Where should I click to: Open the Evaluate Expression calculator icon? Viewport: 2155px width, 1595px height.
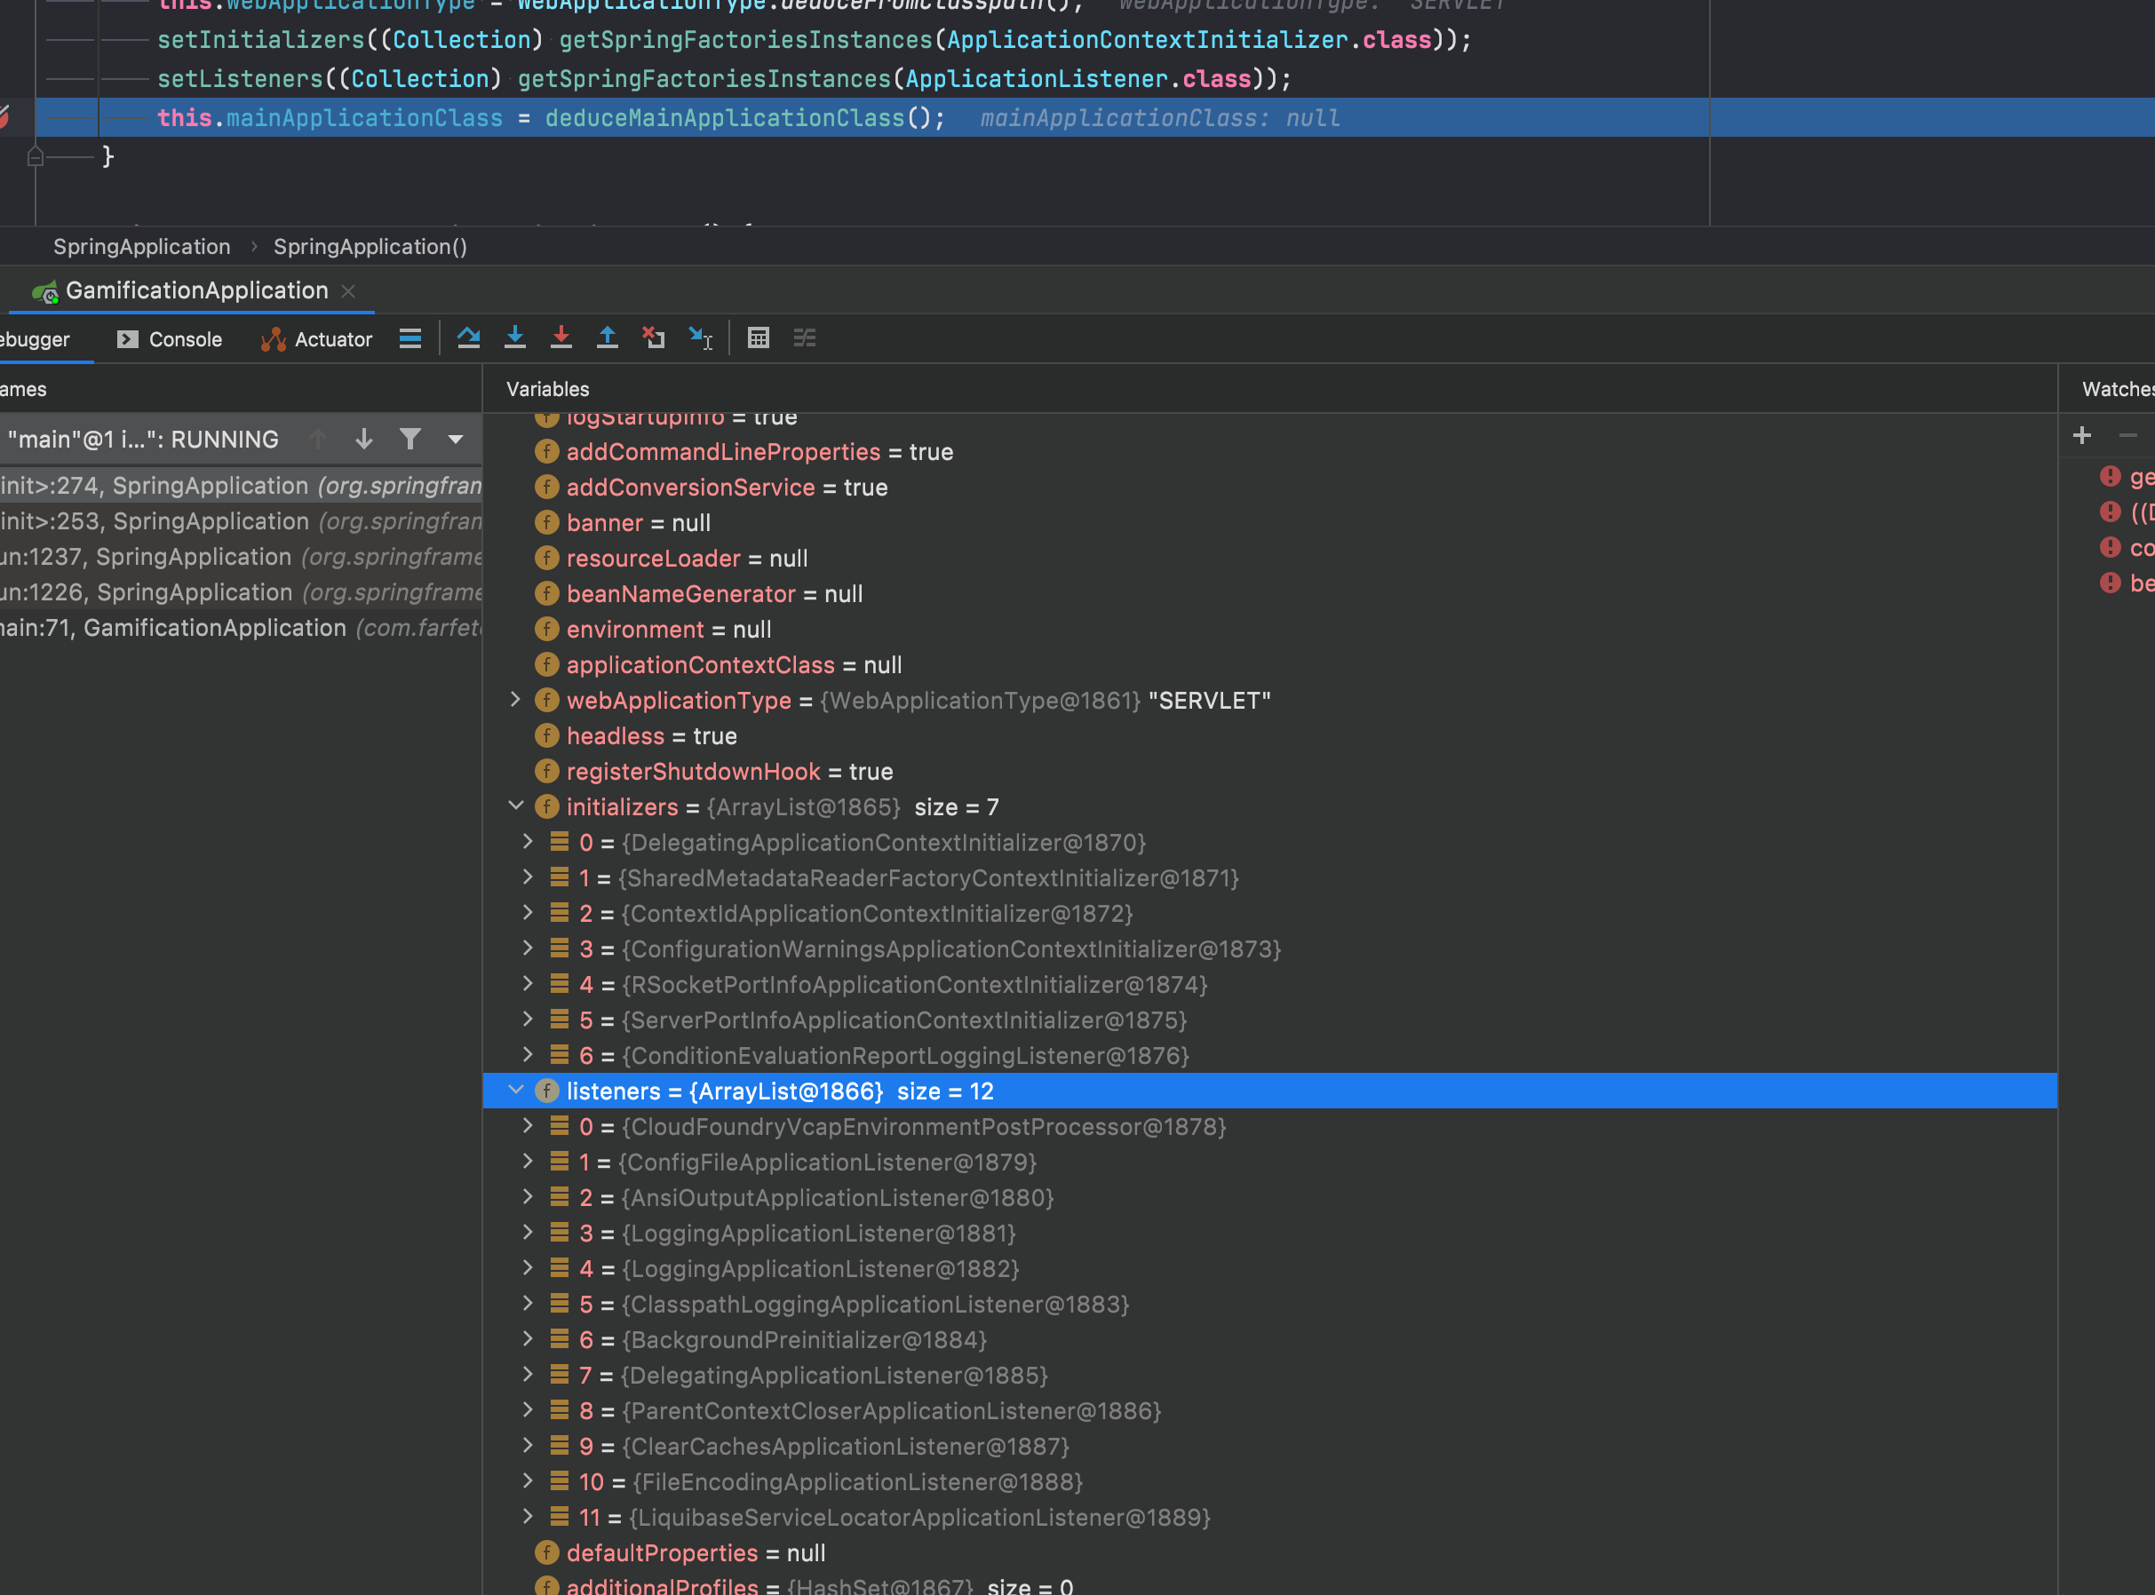tap(758, 338)
